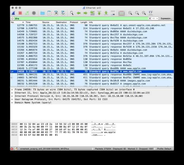Click into the dns display filter field
This screenshot has height=165, width=184.
[81, 18]
